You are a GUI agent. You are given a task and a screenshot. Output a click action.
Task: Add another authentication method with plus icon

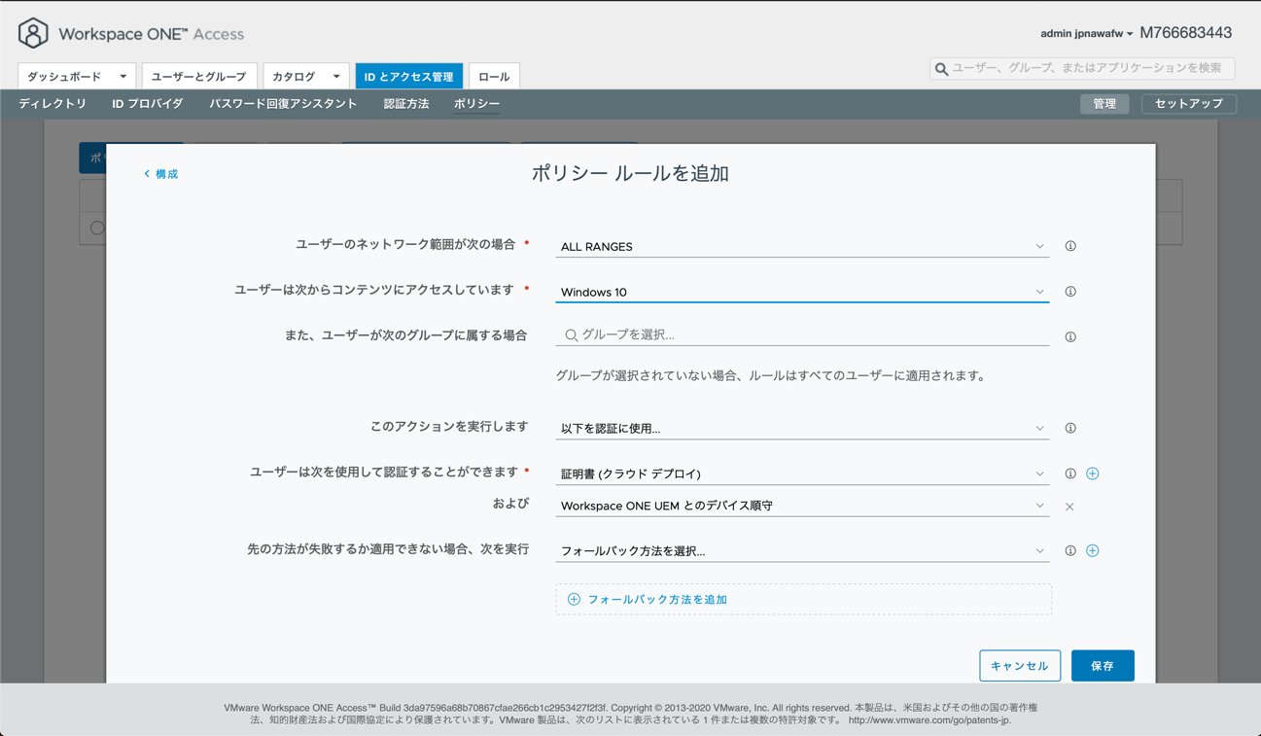pos(1093,473)
